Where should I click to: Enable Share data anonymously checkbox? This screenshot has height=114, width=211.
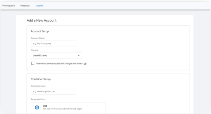(x=33, y=63)
